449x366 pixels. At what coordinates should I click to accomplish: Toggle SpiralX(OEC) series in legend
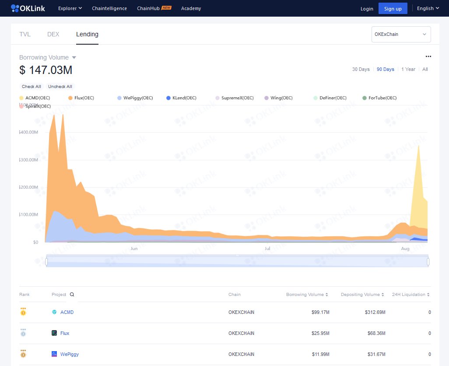pos(35,106)
